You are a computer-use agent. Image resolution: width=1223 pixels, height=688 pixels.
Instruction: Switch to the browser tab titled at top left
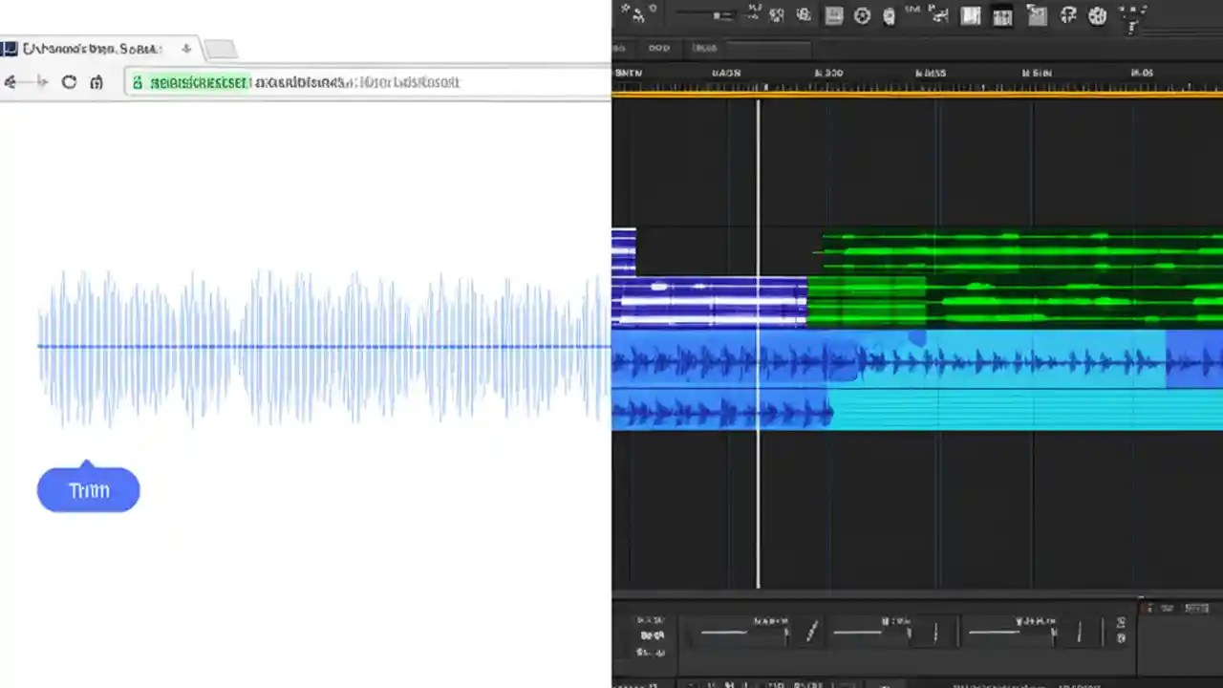coord(91,49)
